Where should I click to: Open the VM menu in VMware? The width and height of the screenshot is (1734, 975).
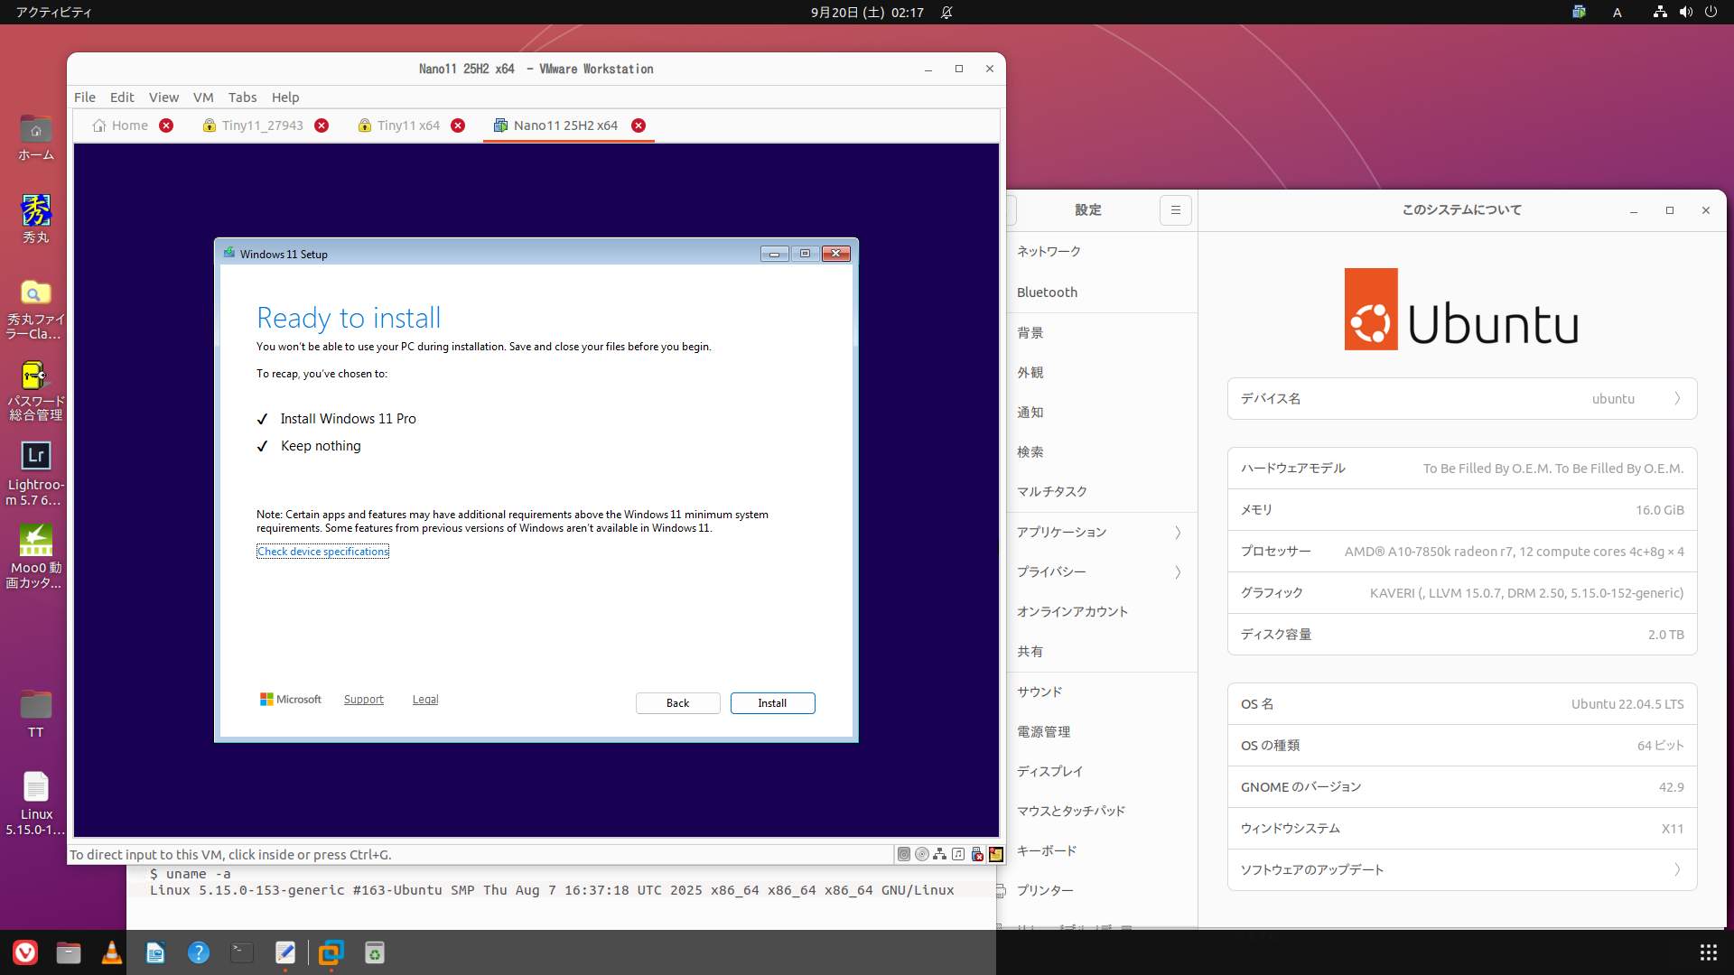pos(203,97)
